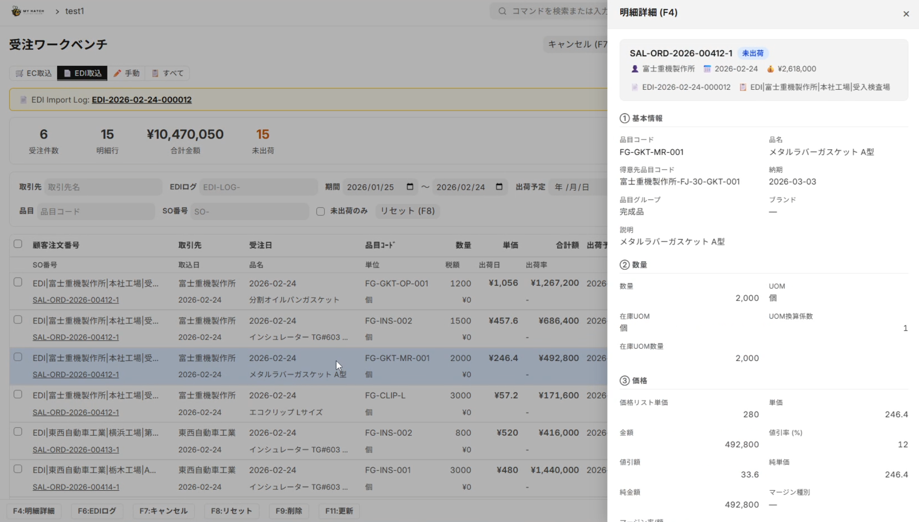
Task: Close the 明細詳細 detail panel
Action: tap(906, 14)
